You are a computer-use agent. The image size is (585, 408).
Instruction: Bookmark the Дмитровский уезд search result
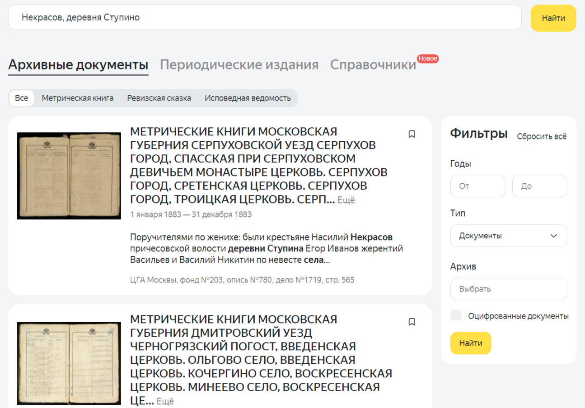[x=412, y=321]
